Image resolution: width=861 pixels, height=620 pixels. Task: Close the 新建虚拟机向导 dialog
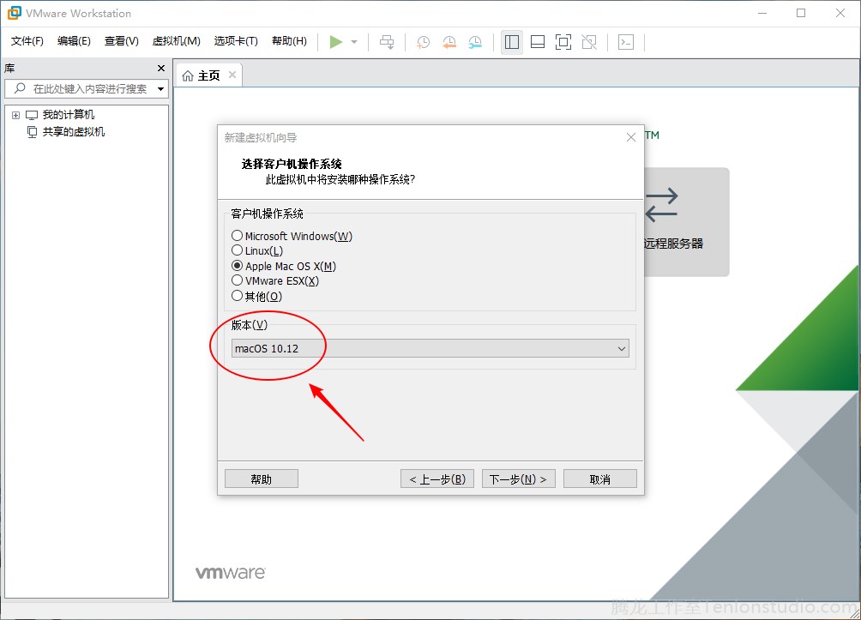point(631,137)
